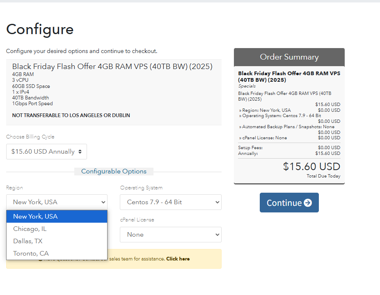Click the $15.60 USD total due amount

[x=311, y=166]
